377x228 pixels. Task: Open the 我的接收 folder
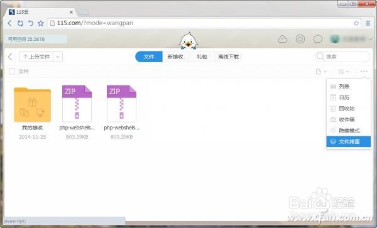[x=33, y=105]
